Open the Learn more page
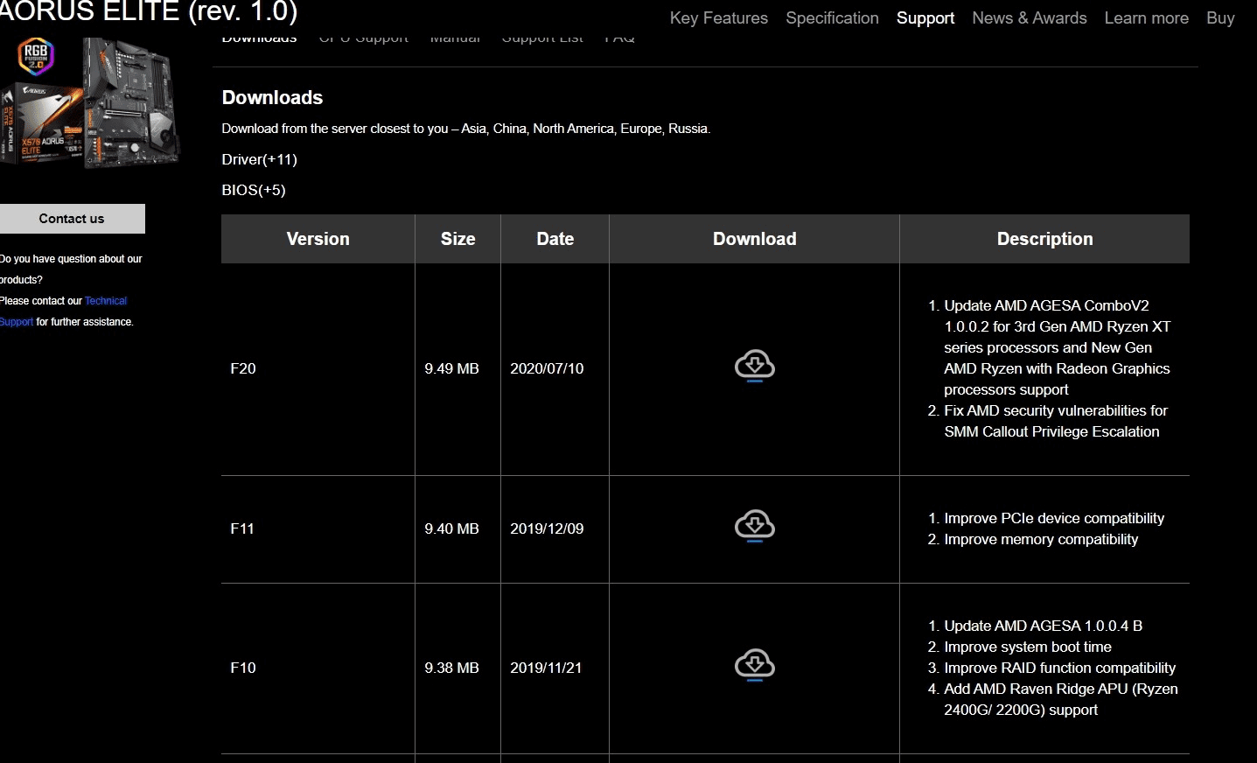Screen dimensions: 1257x763 pyautogui.click(x=1146, y=18)
